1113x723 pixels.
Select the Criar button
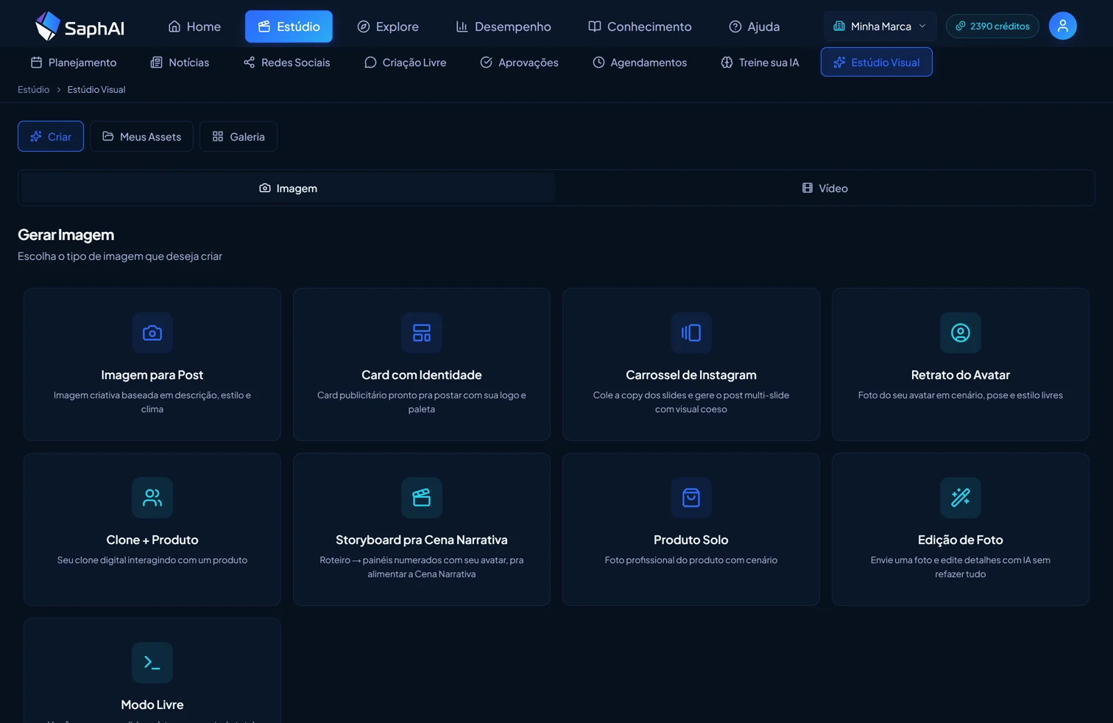51,136
